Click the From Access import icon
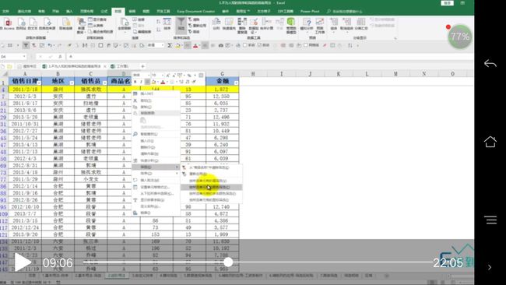 8,23
